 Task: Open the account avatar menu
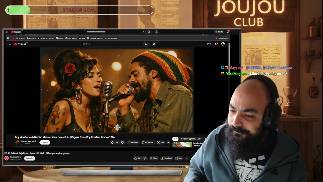pos(223,44)
